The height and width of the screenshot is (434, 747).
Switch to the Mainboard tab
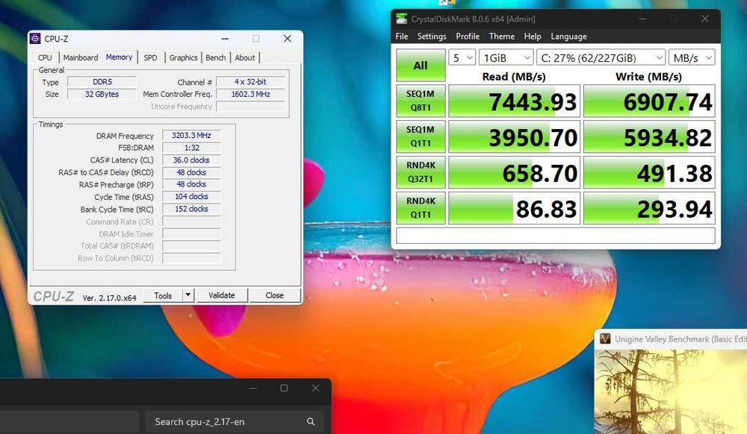coord(81,57)
